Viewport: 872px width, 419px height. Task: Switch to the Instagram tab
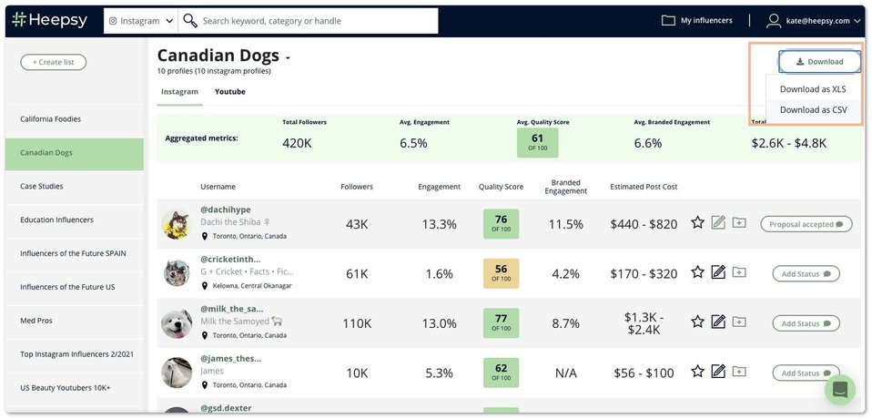(x=179, y=92)
